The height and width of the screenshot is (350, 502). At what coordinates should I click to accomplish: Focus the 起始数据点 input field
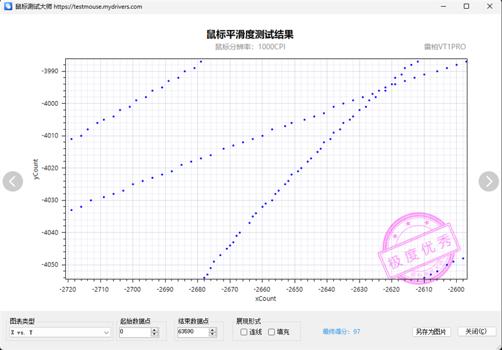coord(135,332)
